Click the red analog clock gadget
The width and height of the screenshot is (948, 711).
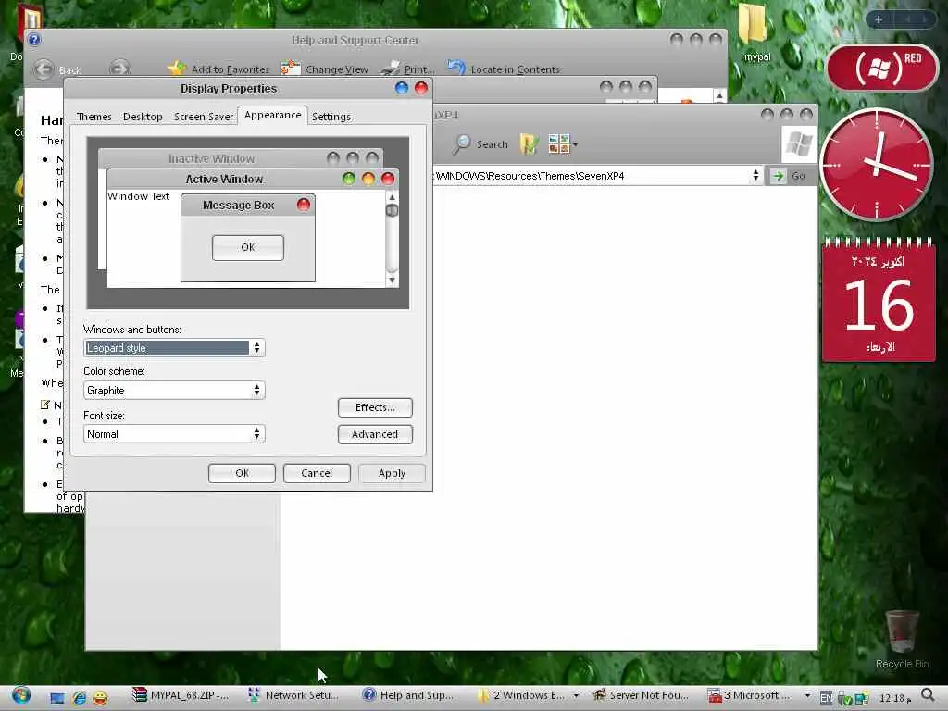877,164
